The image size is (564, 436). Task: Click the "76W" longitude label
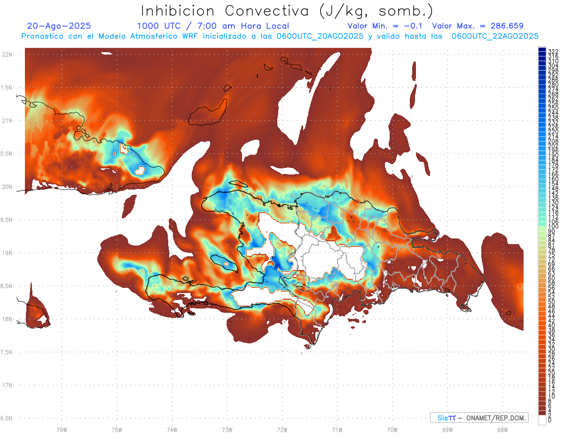pyautogui.click(x=62, y=429)
